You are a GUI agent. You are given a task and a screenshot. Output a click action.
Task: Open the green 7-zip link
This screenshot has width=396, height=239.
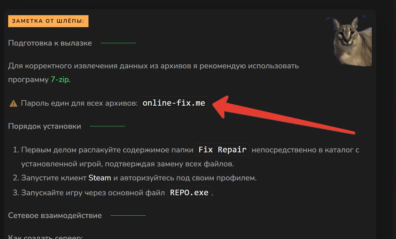click(60, 80)
